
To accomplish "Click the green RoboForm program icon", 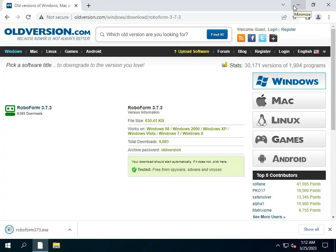I will (x=10, y=111).
